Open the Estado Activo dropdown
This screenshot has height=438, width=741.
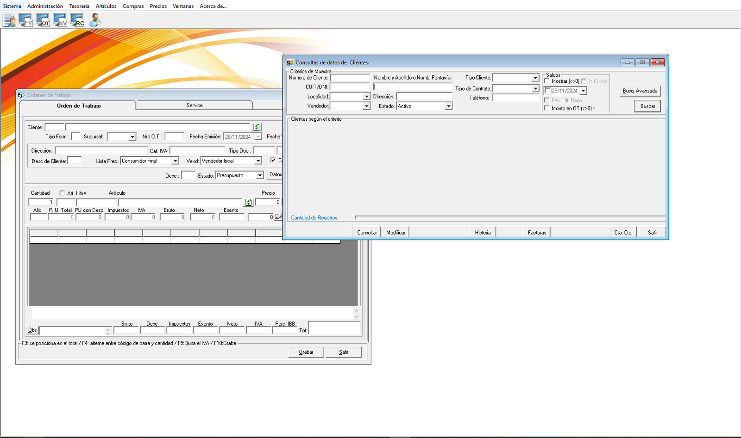[x=448, y=106]
